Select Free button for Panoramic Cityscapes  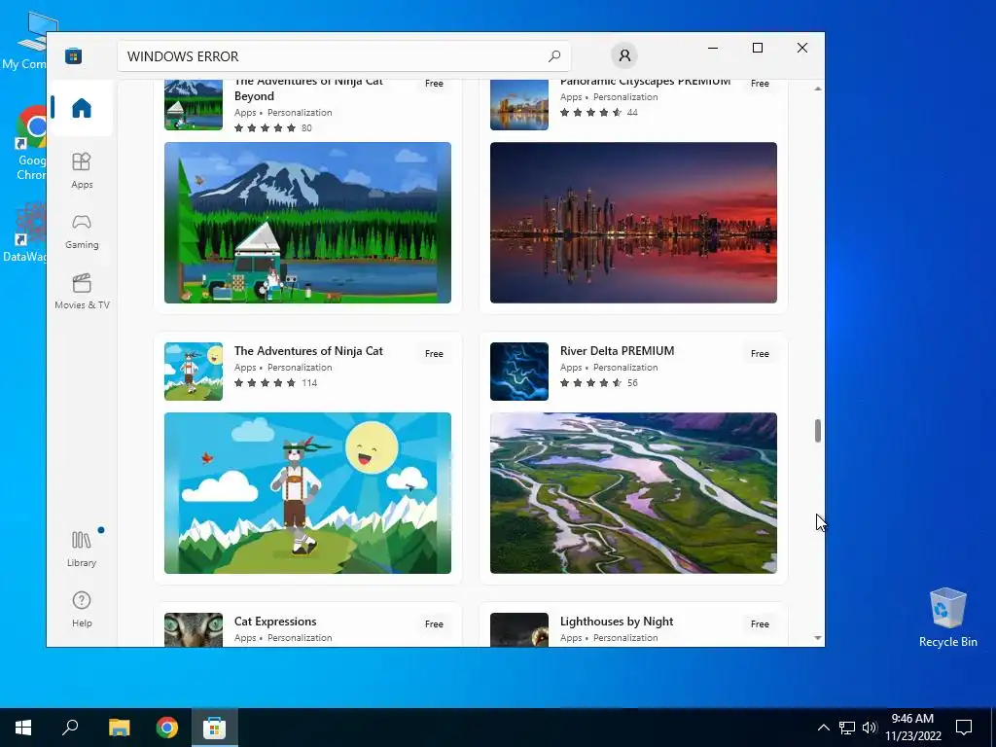(760, 84)
